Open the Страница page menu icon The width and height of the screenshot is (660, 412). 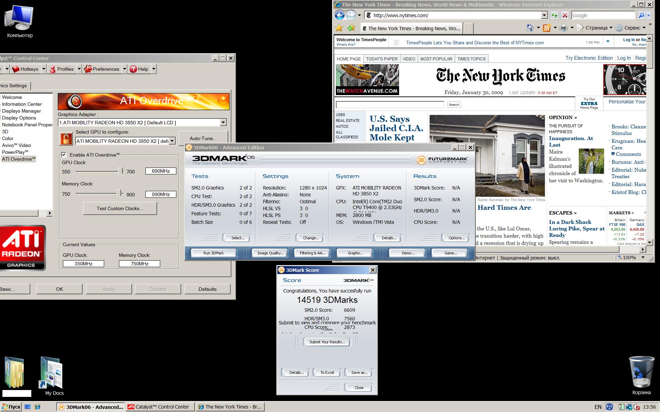[580, 28]
